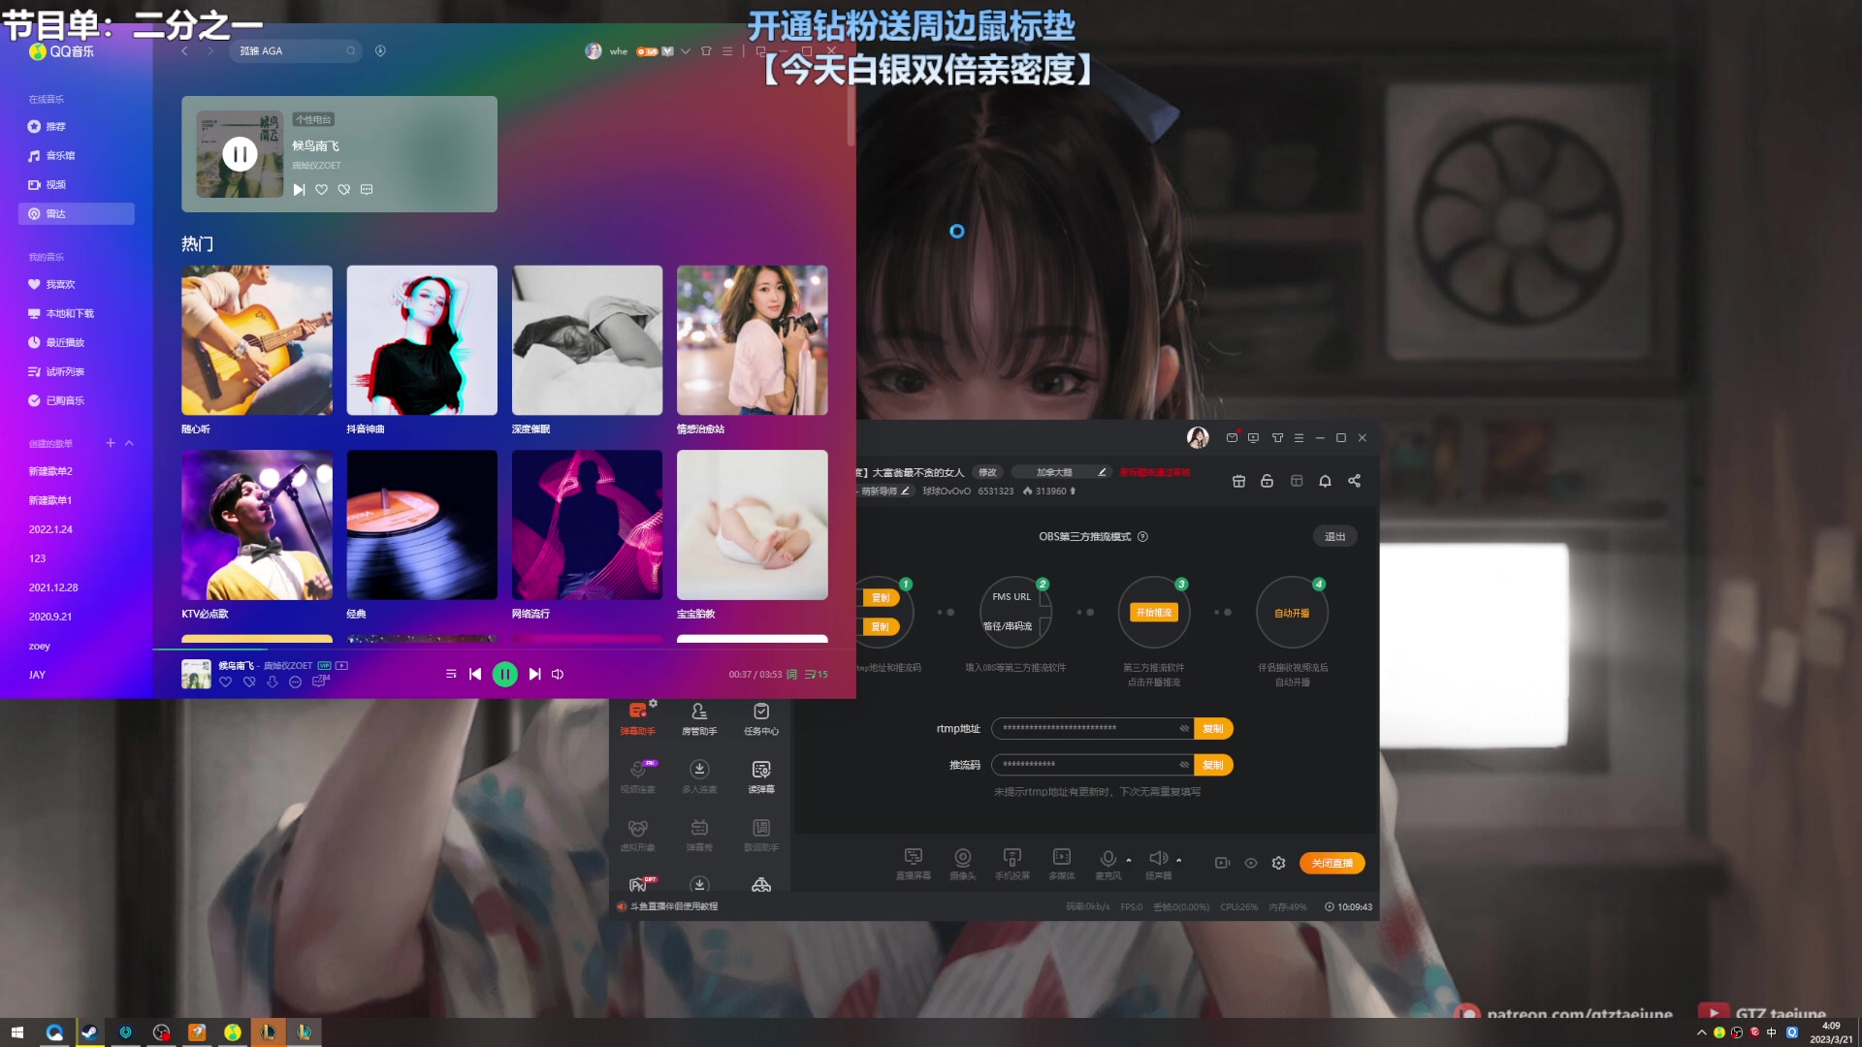Open the 抖音神曲 radio thumbnail
Image resolution: width=1862 pixels, height=1047 pixels.
tap(422, 340)
